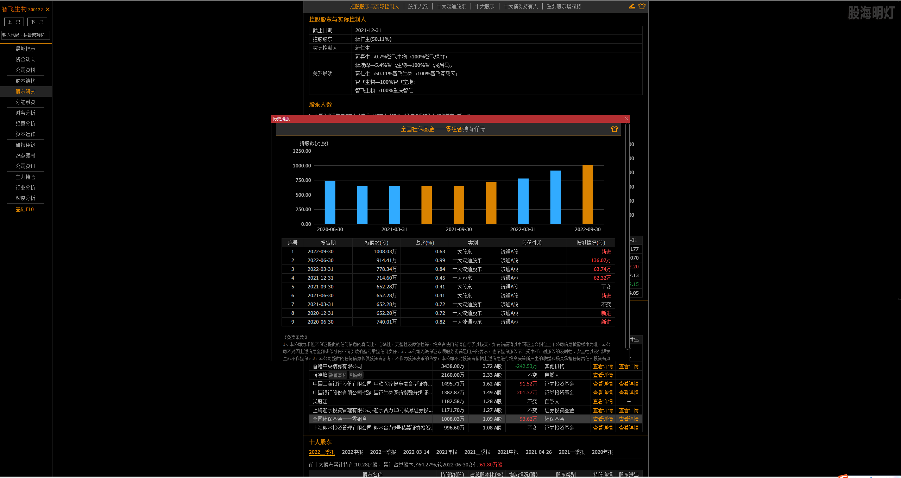The width and height of the screenshot is (901, 478).
Task: Select 2020年报 period tab
Action: [602, 452]
